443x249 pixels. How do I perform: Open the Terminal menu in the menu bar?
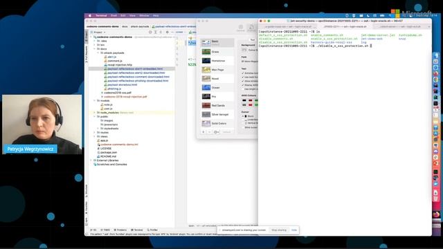[101, 15]
